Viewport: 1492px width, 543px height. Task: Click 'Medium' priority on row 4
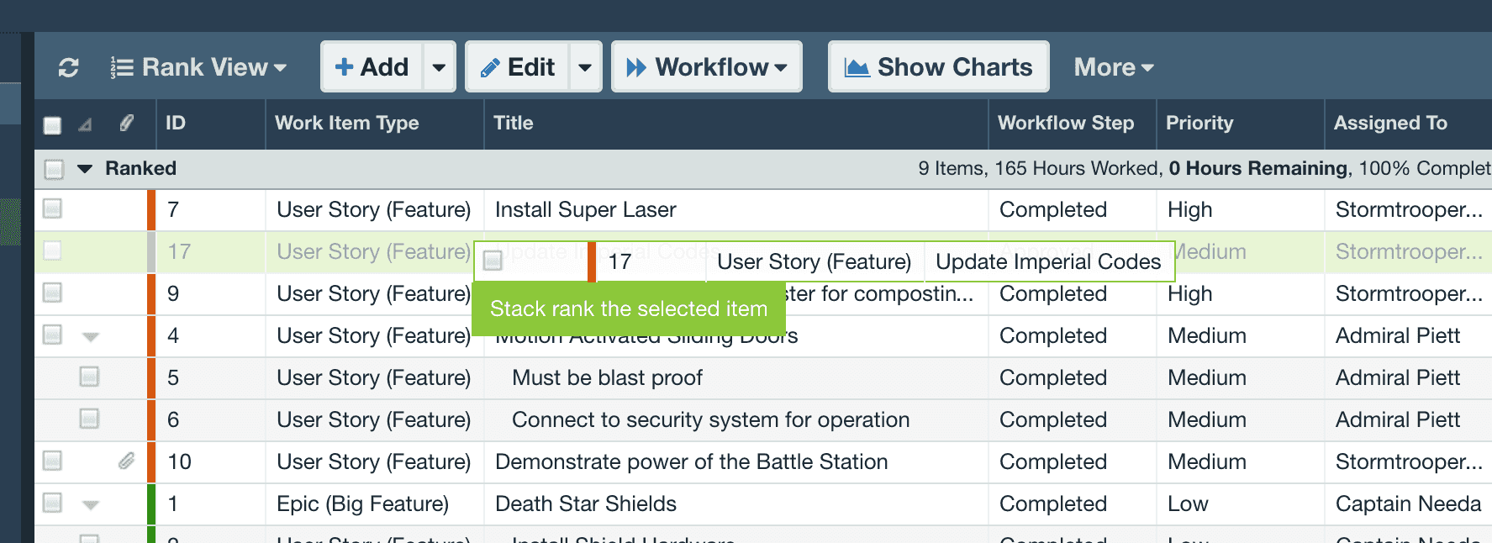1207,335
